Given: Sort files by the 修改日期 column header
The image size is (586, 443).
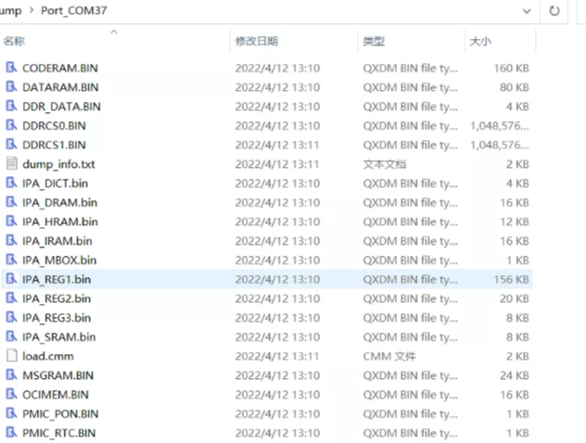Looking at the screenshot, I should 256,41.
